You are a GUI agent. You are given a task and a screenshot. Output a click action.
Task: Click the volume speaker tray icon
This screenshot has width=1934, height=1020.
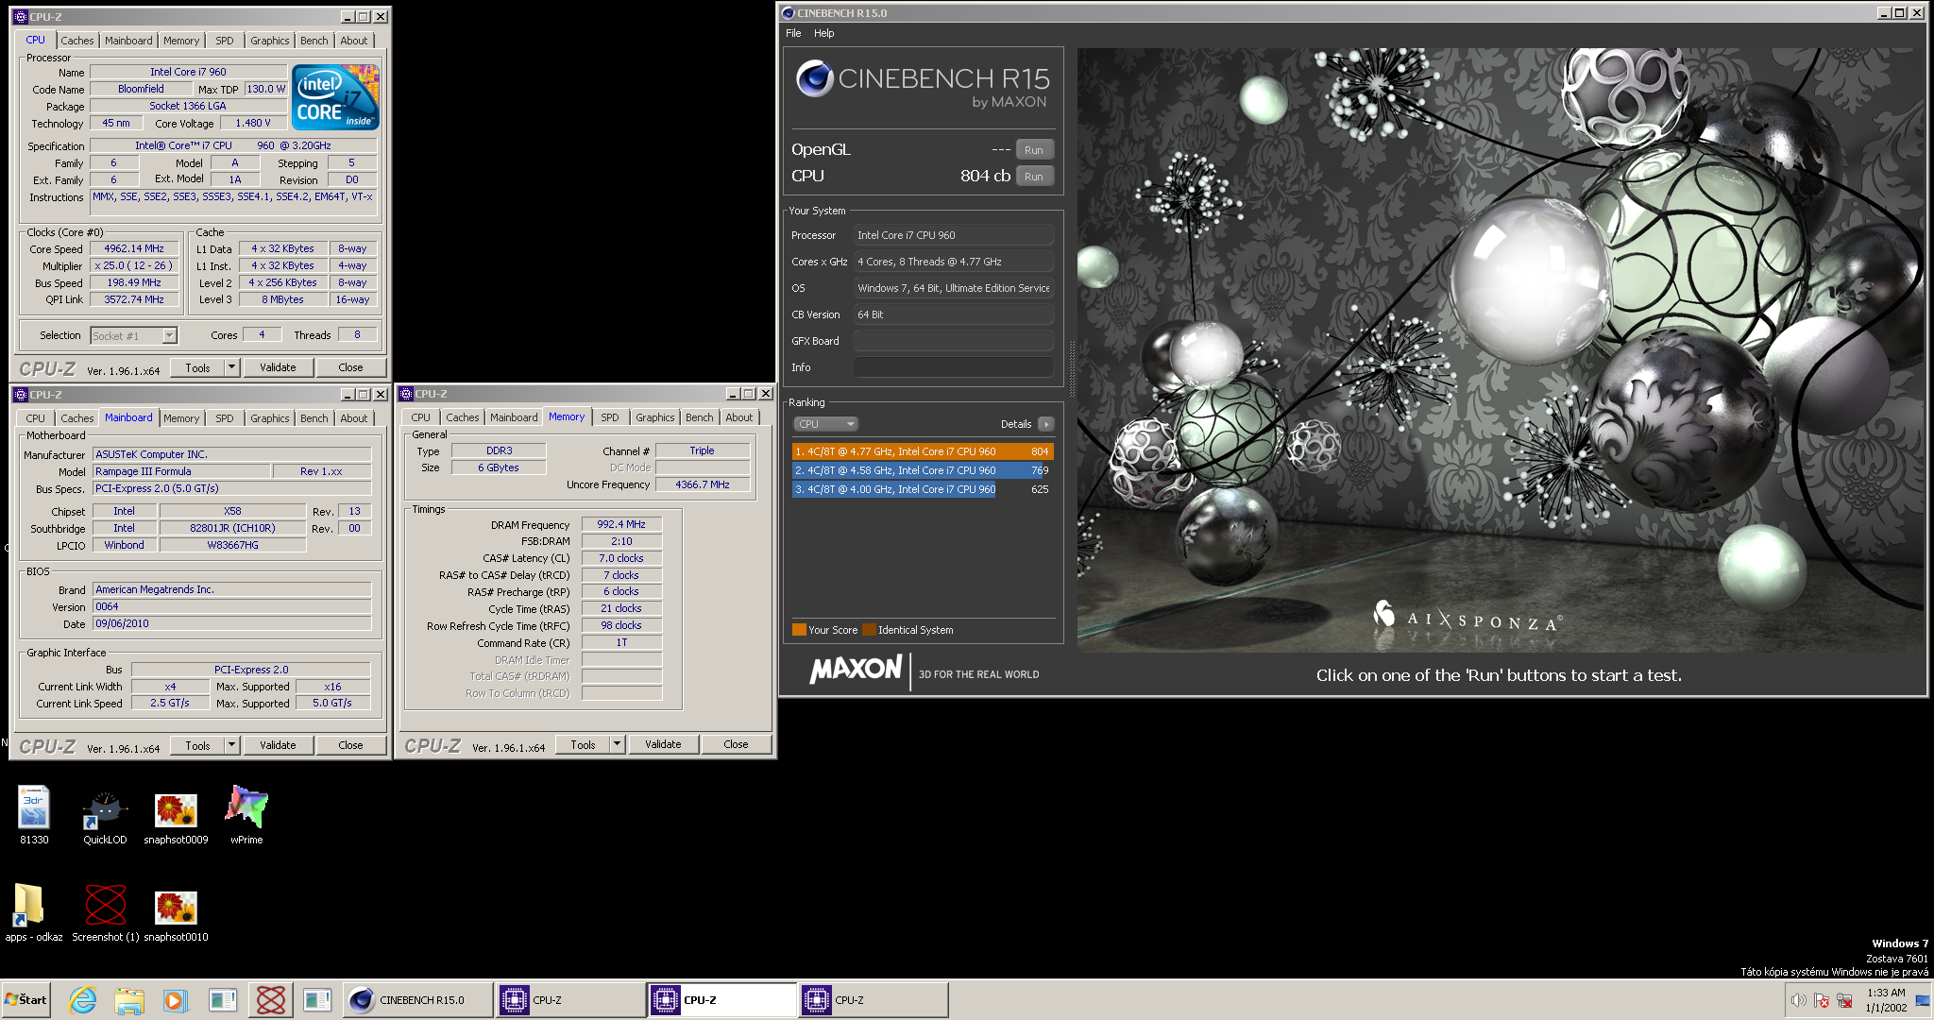[1798, 1000]
